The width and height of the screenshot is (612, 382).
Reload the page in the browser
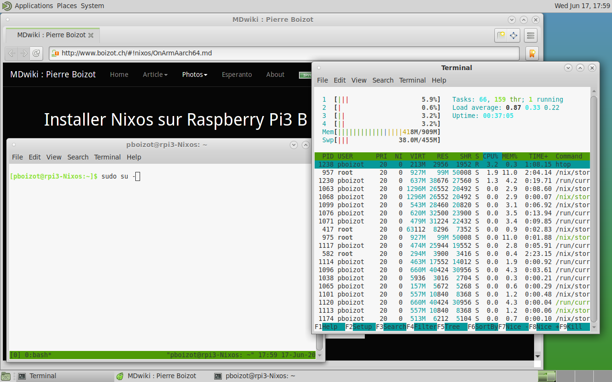[36, 53]
